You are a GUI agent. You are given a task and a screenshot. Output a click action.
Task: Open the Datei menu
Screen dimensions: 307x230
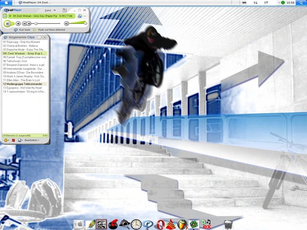click(48, 10)
